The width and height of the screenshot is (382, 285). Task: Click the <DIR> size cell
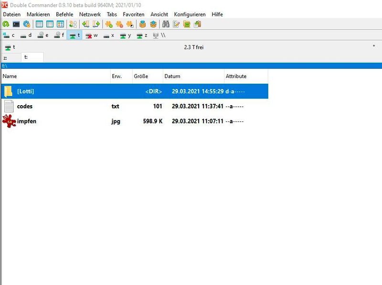(153, 91)
